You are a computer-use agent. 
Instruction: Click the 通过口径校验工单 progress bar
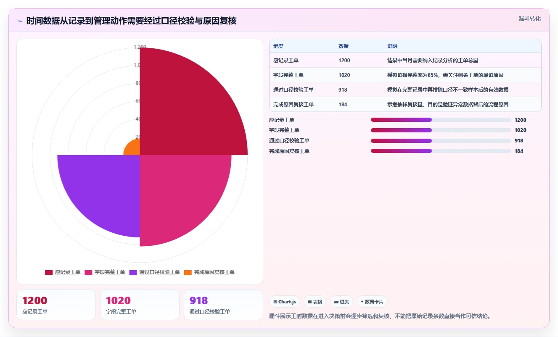tap(441, 141)
